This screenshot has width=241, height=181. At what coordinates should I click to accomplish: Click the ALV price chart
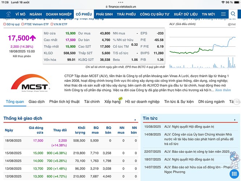[x=202, y=49]
